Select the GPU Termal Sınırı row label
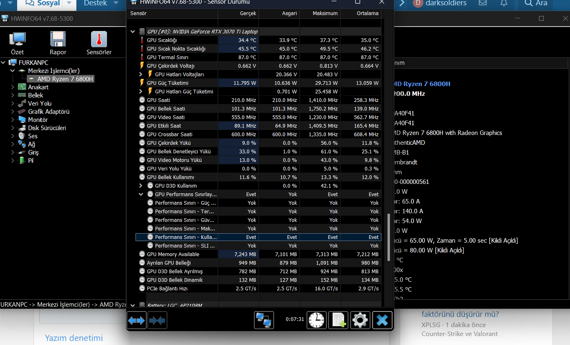Viewport: 570px width, 345px height. (167, 57)
